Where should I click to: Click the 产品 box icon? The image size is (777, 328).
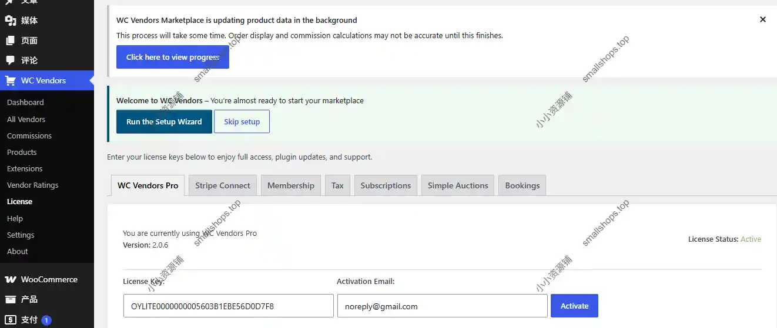click(11, 299)
